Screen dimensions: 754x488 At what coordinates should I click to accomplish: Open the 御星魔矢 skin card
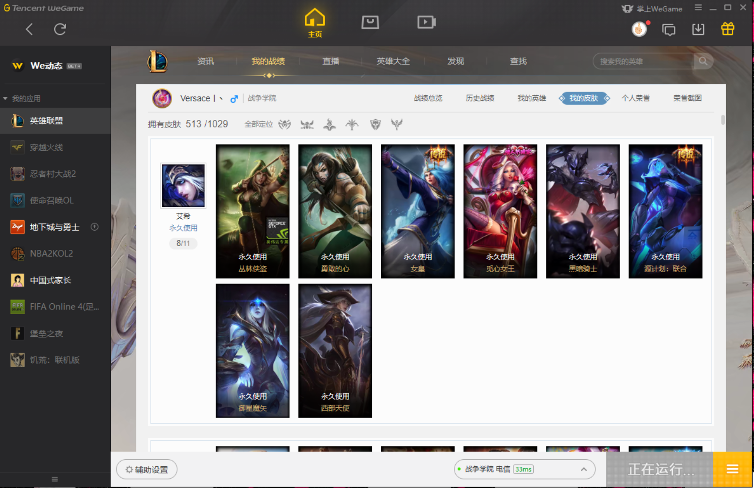(x=252, y=351)
